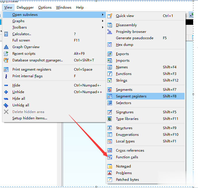
Task: Click the Calculator icon in View menu
Action: point(6,34)
